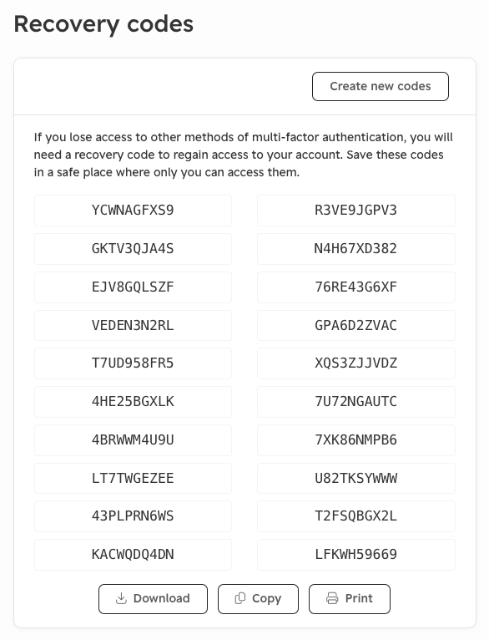
Task: Click the download arrow icon
Action: 121,598
